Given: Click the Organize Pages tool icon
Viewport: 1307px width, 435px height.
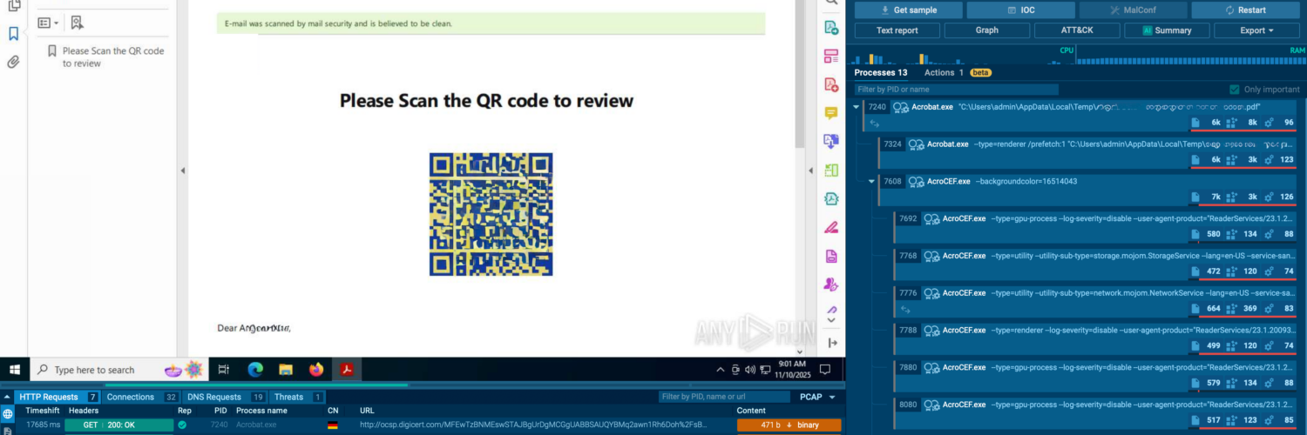Looking at the screenshot, I should [831, 57].
